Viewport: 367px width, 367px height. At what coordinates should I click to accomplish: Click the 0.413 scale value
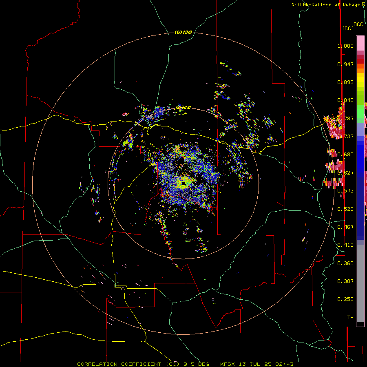pyautogui.click(x=345, y=245)
